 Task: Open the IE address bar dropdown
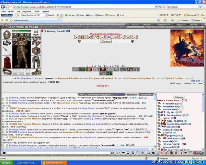(x=156, y=7)
